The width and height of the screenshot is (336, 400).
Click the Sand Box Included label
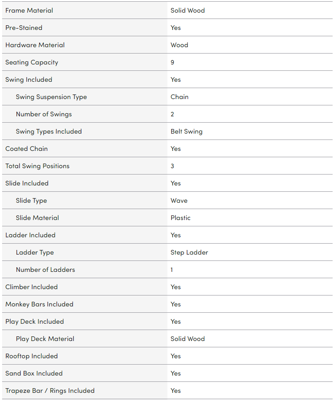click(34, 373)
